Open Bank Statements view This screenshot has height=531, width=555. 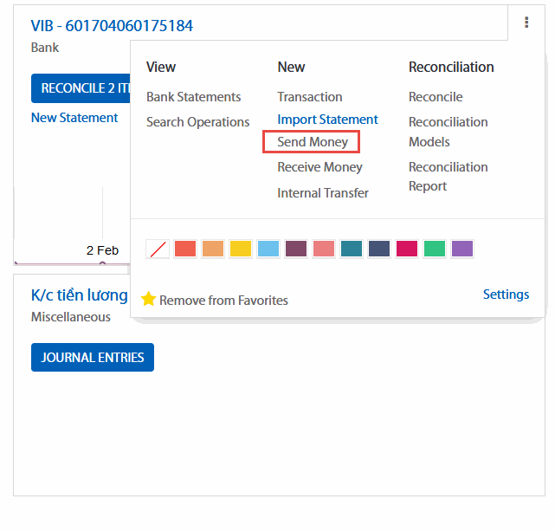point(193,97)
